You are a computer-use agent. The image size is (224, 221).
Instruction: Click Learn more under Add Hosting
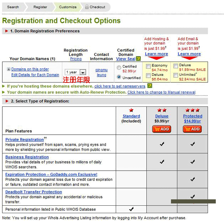[156, 54]
